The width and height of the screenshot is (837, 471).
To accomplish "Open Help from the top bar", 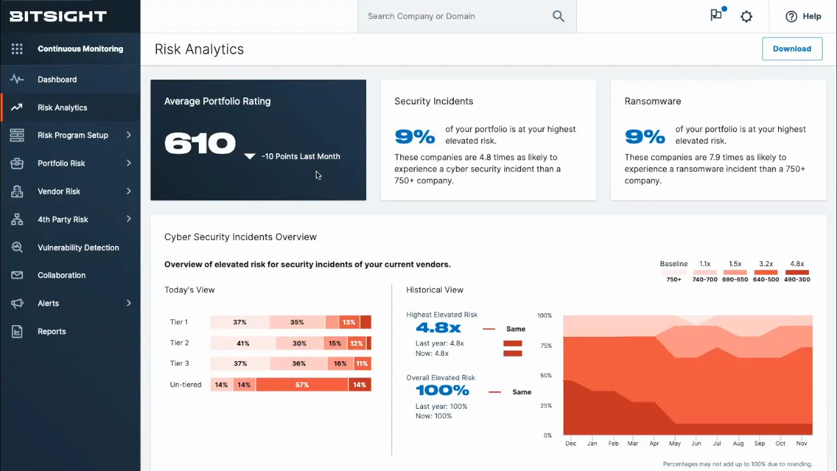I will tap(803, 16).
